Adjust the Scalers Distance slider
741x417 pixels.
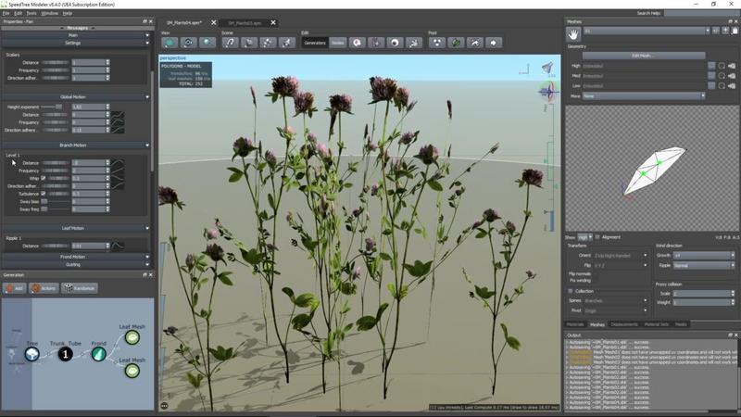[x=55, y=62]
